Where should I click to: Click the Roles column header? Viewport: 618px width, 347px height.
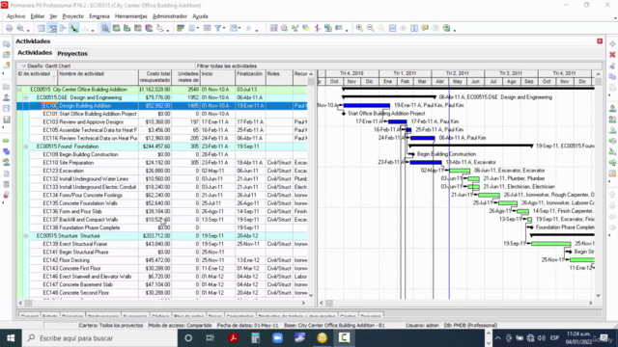pyautogui.click(x=279, y=77)
